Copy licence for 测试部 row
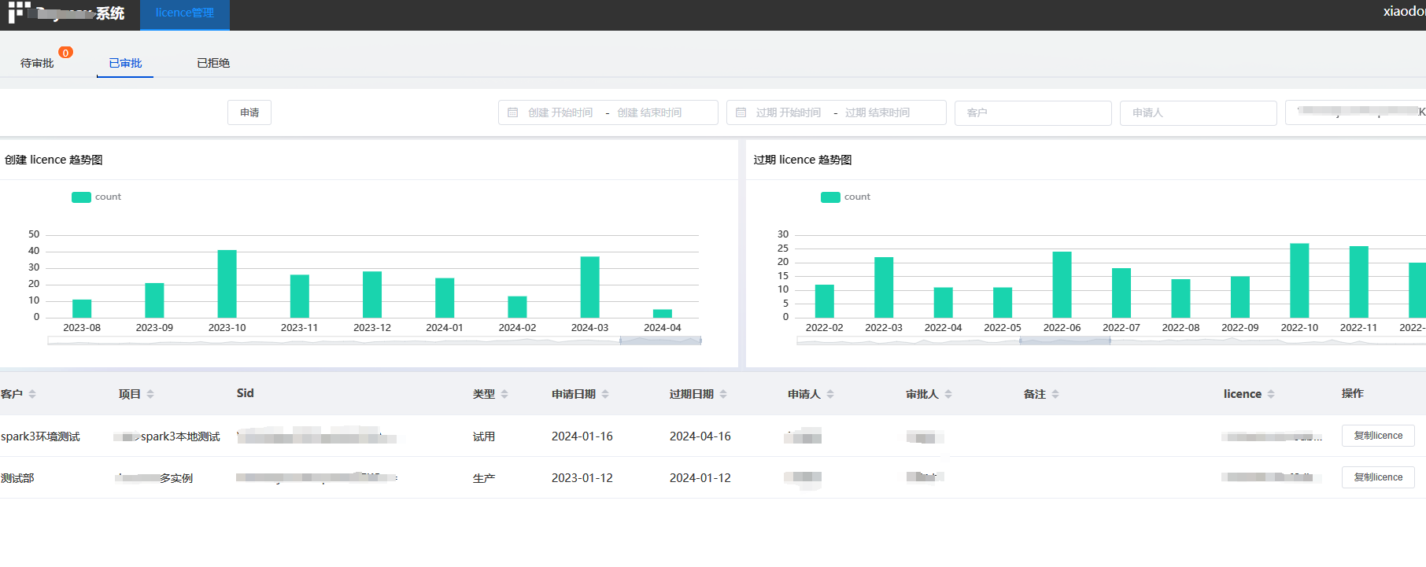1426x567 pixels. tap(1378, 477)
